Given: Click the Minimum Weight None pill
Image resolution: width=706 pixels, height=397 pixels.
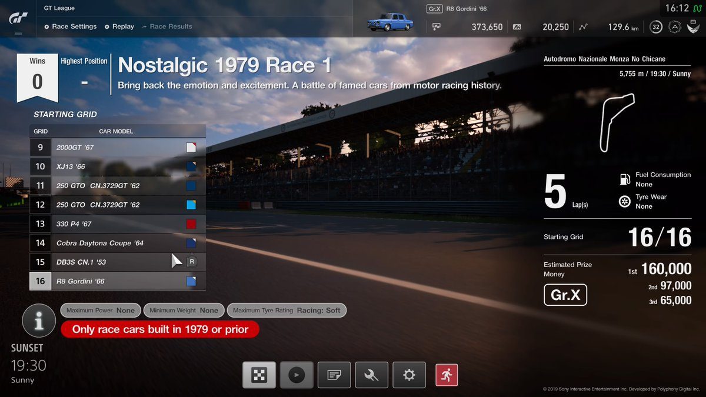Looking at the screenshot, I should [184, 310].
